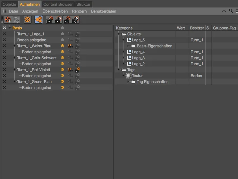Viewport: 238px width, 179px height.
Task: Click the target icon left of Turm_1_Weiss-Blau
Action: 4,46
